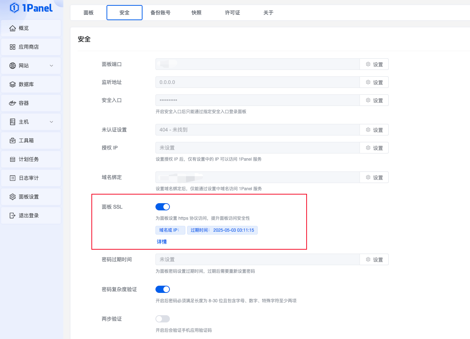The image size is (470, 339).
Task: Select the 数据库 layers icon
Action: [x=13, y=84]
